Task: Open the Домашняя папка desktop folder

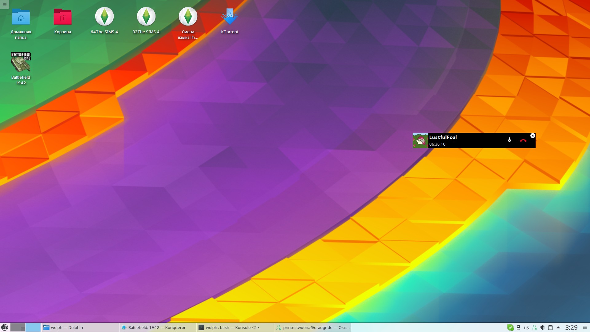Action: 21,24
